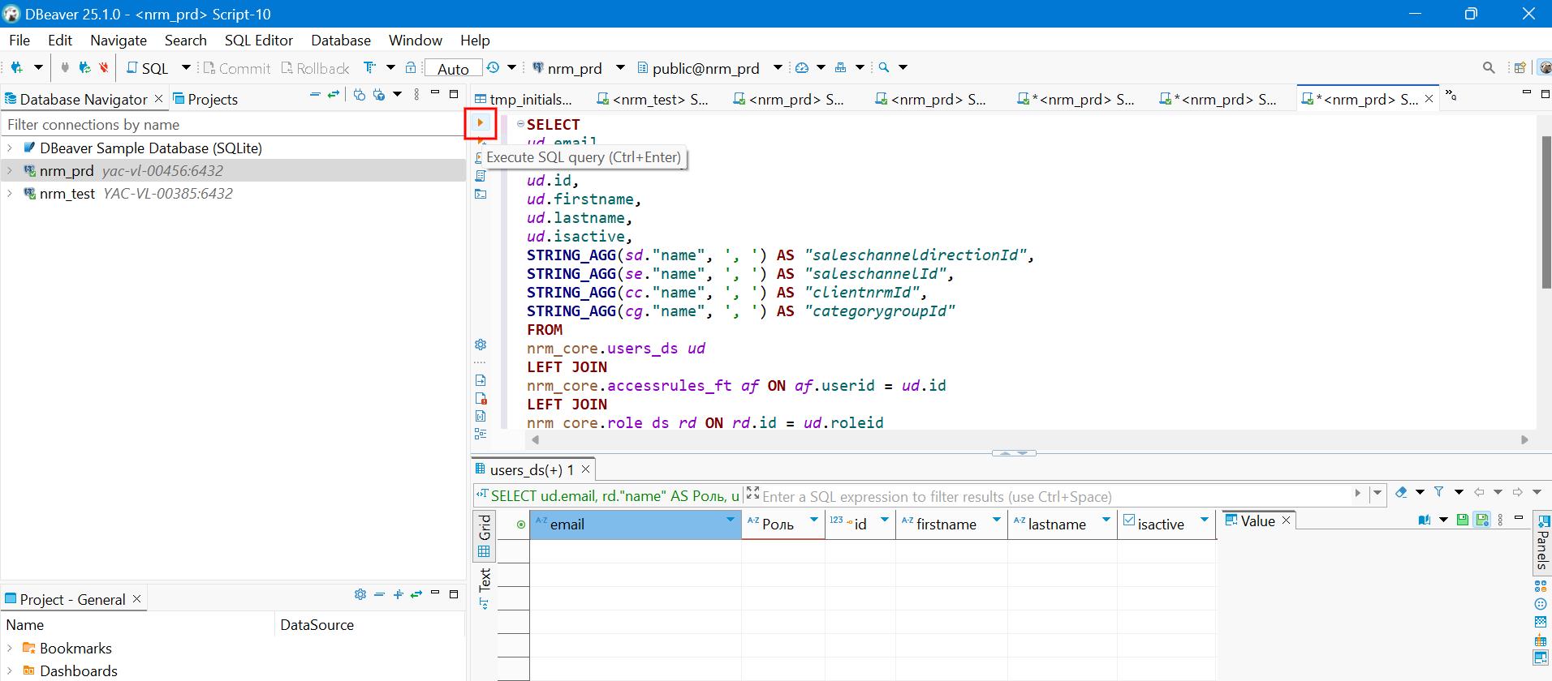Click the transaction log clock icon
The image size is (1552, 681).
(x=492, y=68)
